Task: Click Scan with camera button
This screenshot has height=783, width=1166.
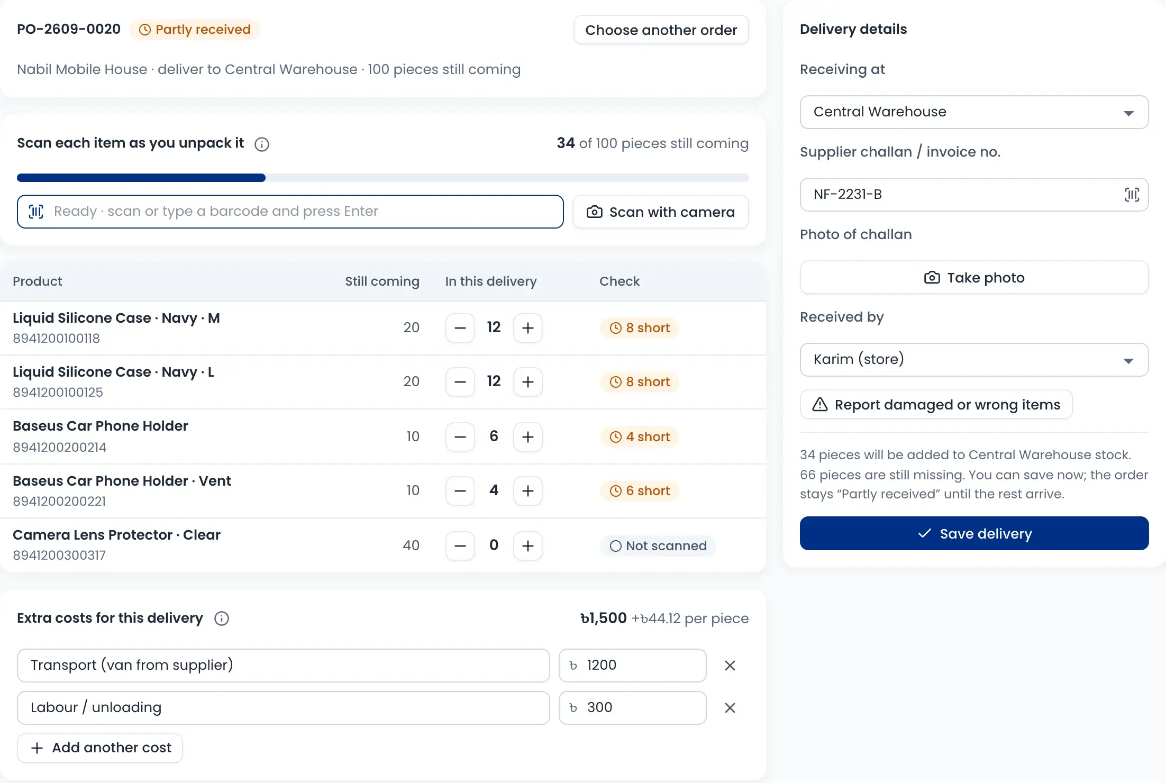Action: 661,212
